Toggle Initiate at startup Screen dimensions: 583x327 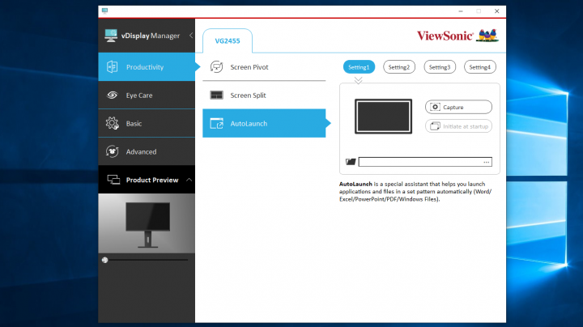tap(458, 126)
